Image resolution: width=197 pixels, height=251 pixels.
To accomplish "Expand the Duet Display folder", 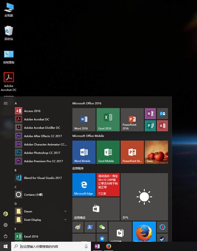I will pos(41,220).
